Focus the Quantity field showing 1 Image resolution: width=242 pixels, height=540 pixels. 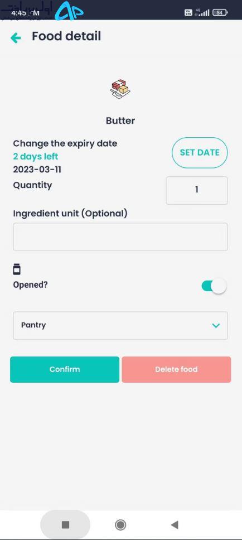pos(197,190)
